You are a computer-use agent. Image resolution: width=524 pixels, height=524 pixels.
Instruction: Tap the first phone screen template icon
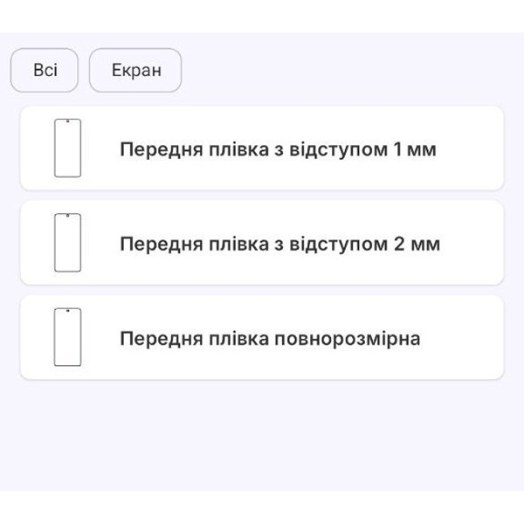[68, 148]
